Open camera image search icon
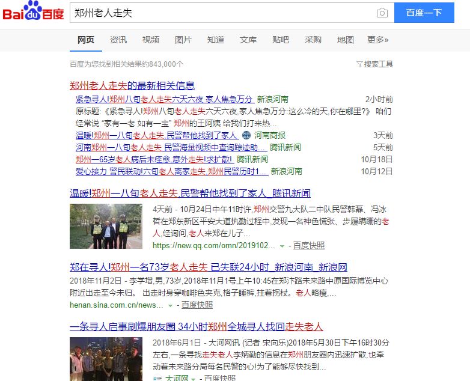Image resolution: width=470 pixels, height=381 pixels. click(x=382, y=13)
